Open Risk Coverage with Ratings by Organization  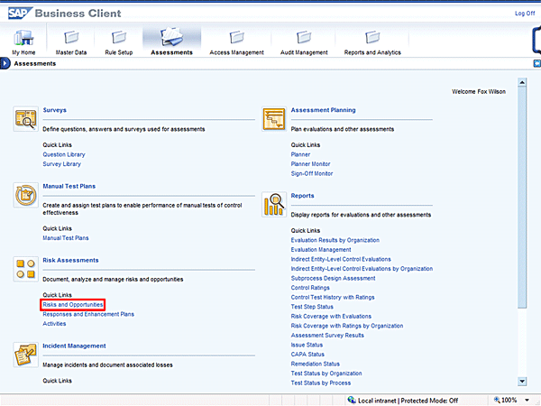coord(347,326)
